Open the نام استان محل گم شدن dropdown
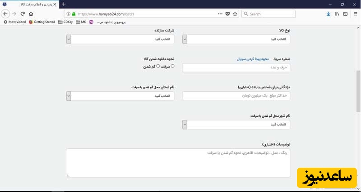 (x=114, y=96)
